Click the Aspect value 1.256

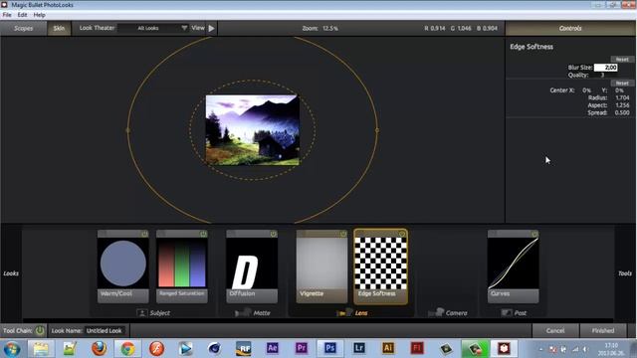coord(622,105)
